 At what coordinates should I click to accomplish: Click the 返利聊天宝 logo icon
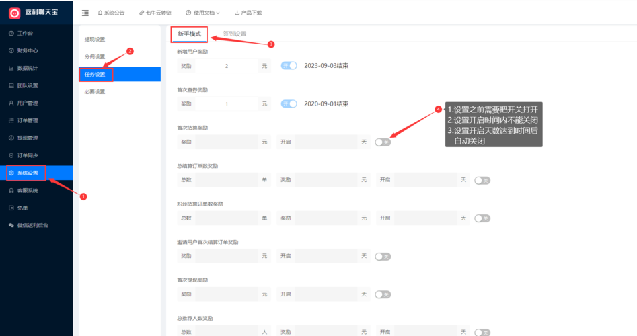coord(15,13)
